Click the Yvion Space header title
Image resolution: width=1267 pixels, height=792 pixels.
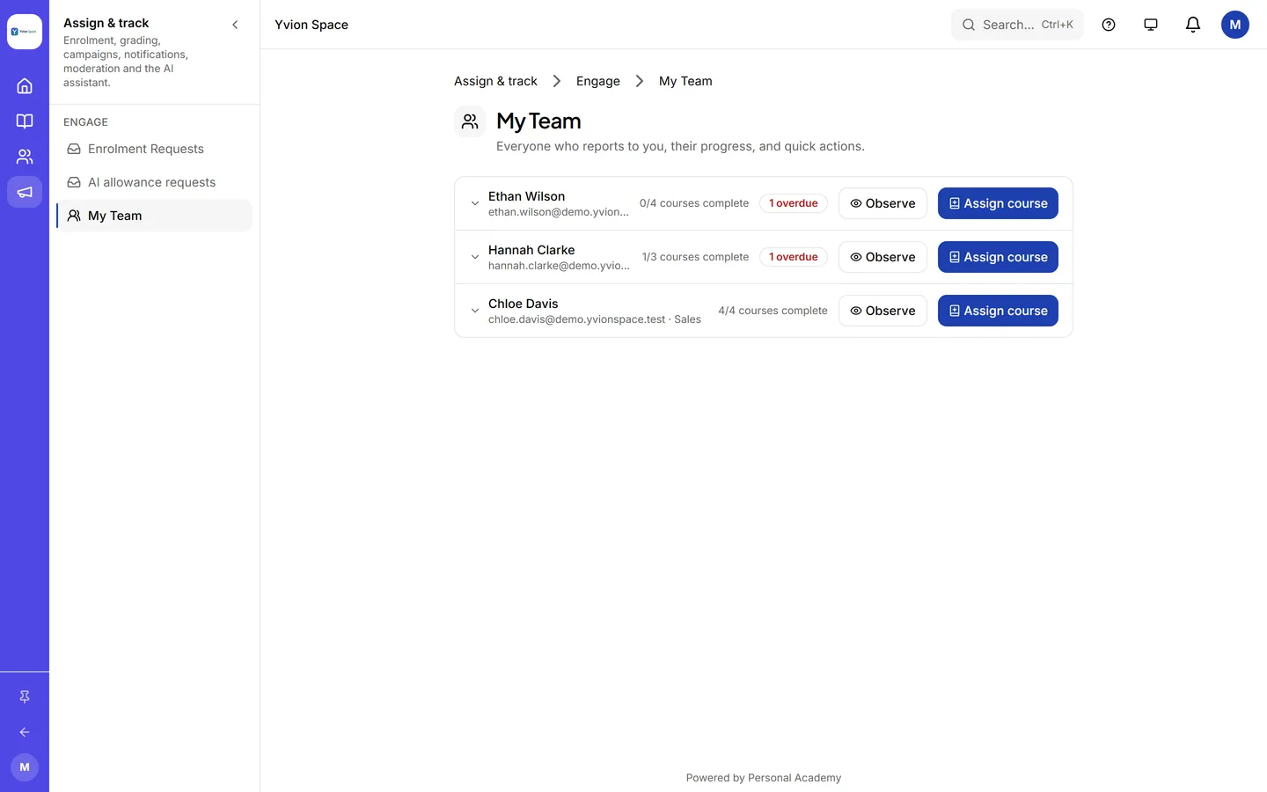[x=311, y=25]
